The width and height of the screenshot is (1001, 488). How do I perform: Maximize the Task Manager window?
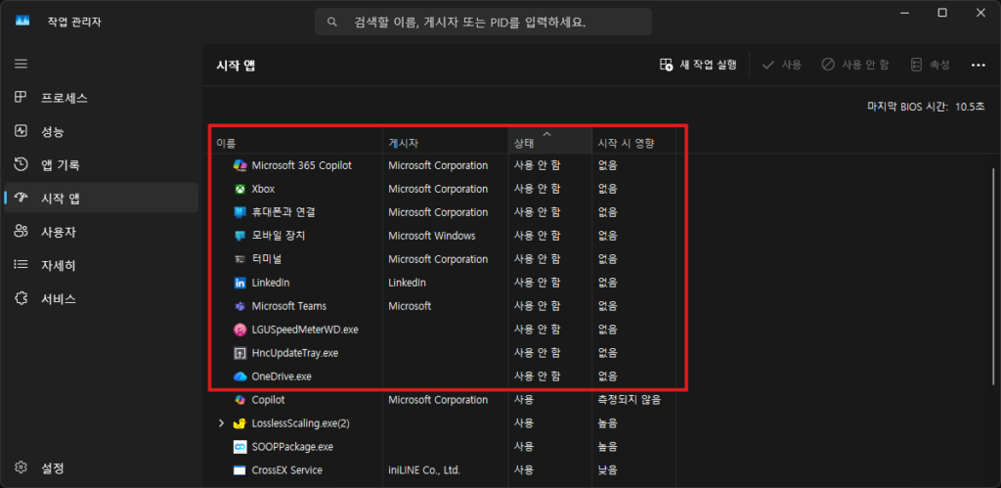(x=942, y=13)
